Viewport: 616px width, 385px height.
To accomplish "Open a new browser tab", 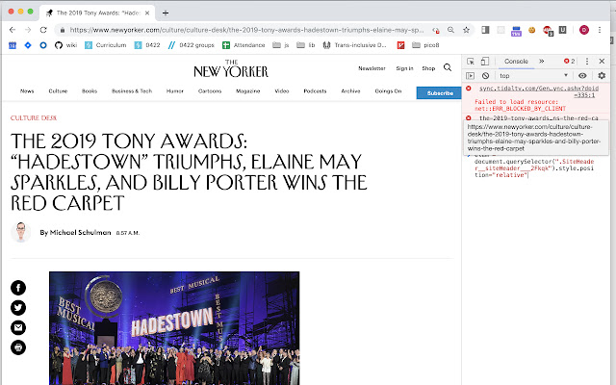I will click(166, 13).
